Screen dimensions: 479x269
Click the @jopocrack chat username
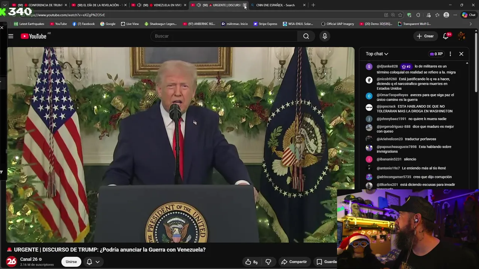click(x=386, y=106)
